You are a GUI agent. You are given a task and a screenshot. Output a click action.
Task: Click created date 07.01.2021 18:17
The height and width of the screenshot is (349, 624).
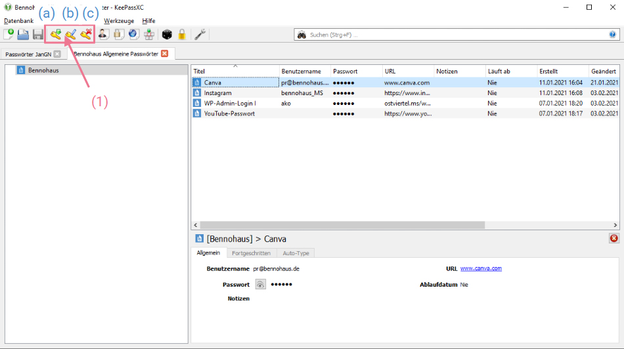(x=561, y=113)
